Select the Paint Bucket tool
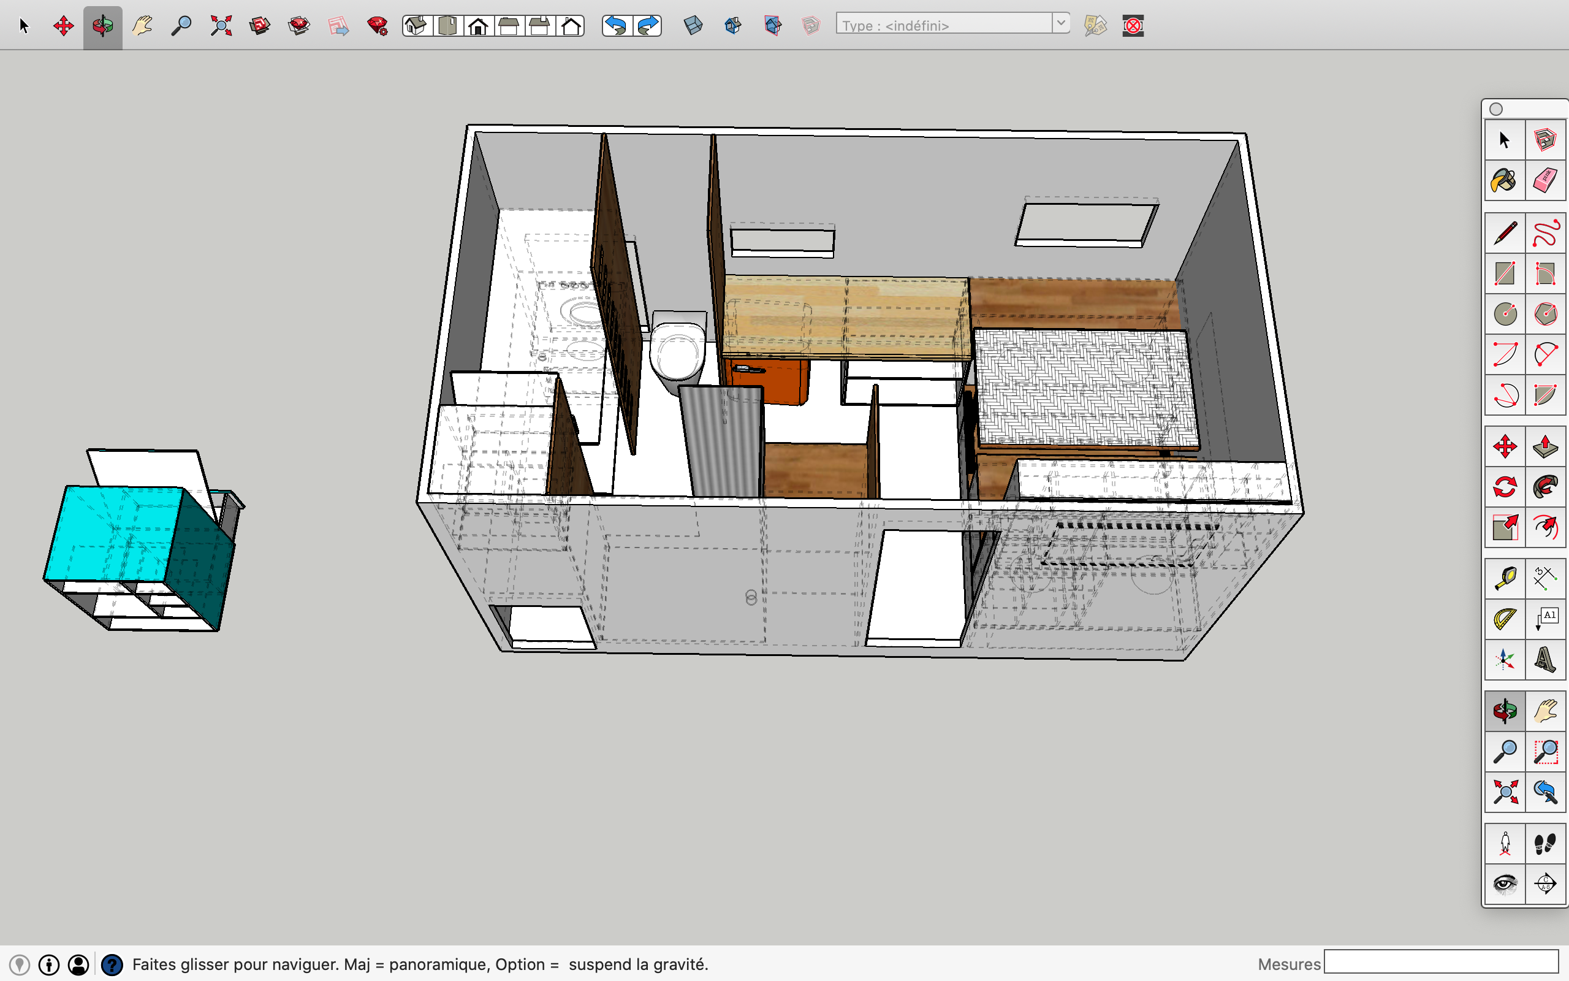 [1504, 180]
